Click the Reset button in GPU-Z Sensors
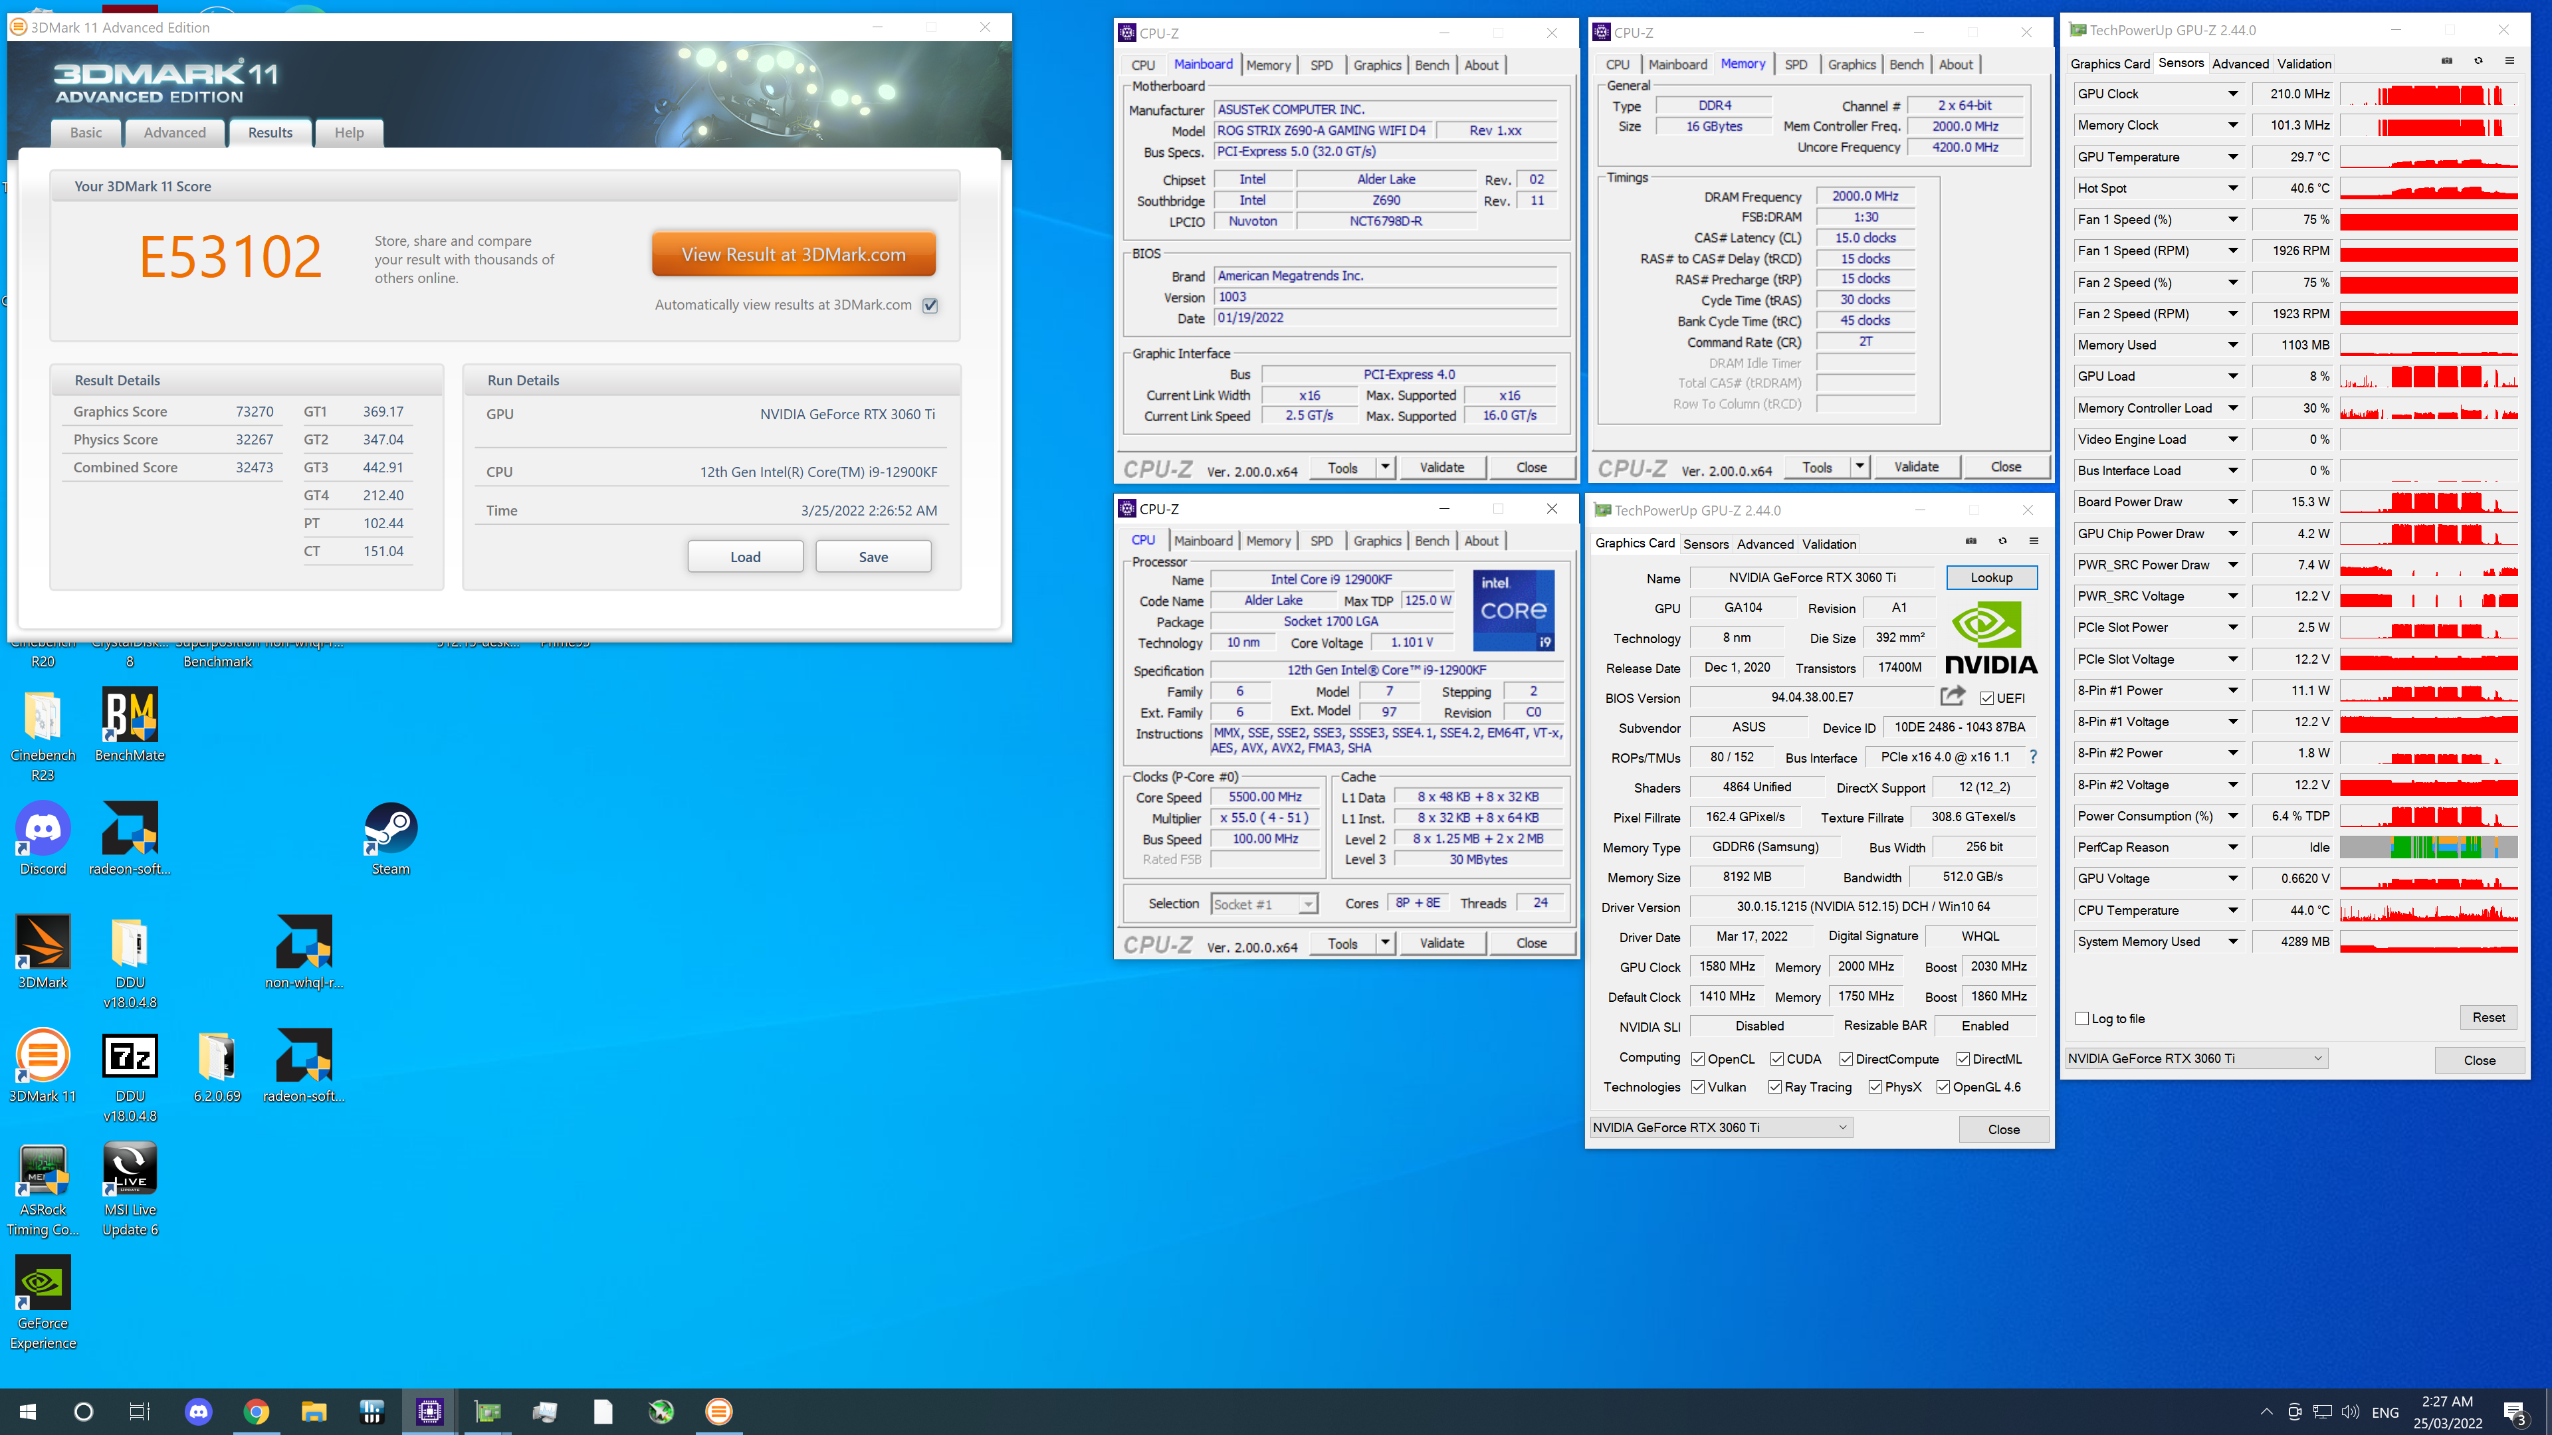This screenshot has height=1435, width=2552. pos(2489,1018)
